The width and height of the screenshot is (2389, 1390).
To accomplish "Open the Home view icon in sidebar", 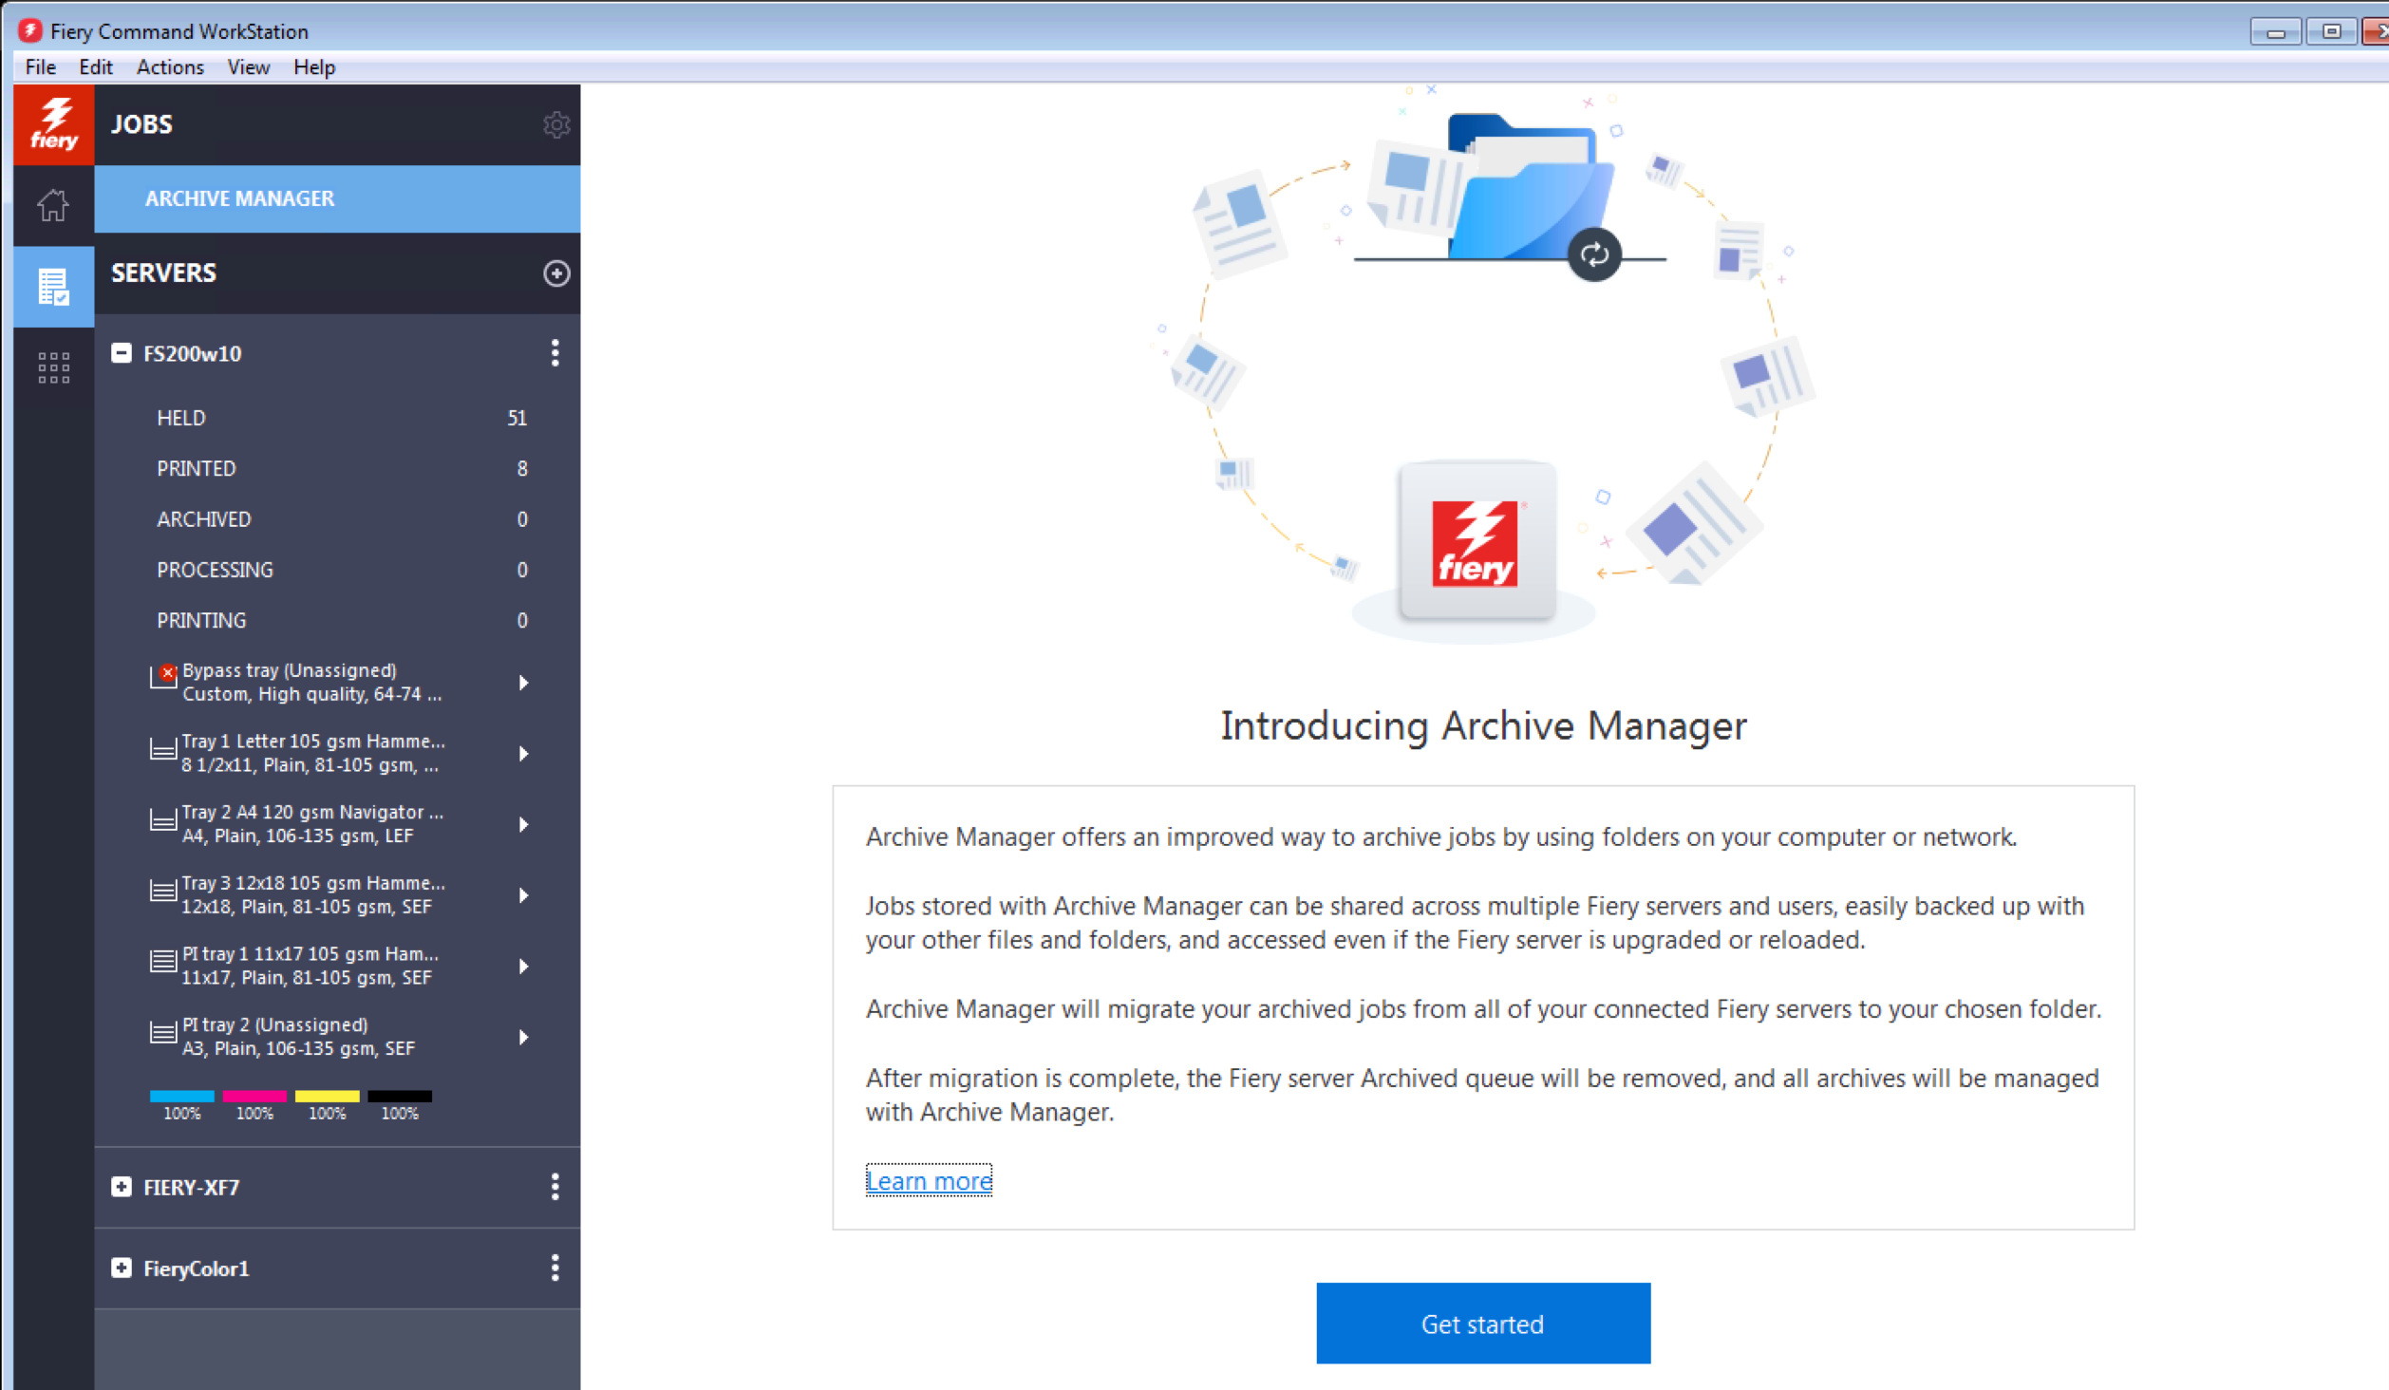I will click(x=53, y=205).
